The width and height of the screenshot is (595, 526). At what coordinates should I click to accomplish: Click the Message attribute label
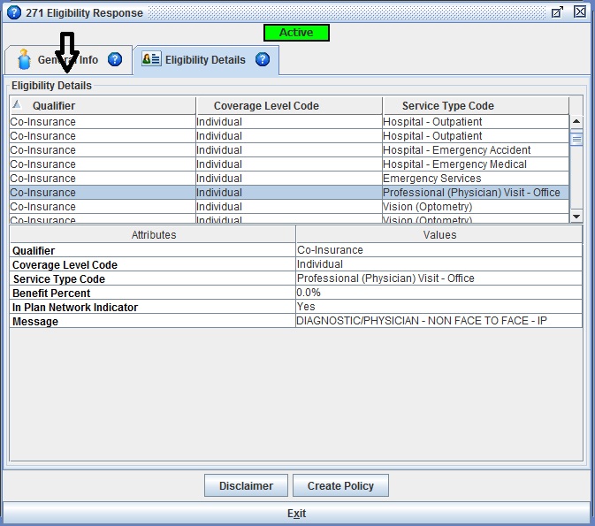34,322
